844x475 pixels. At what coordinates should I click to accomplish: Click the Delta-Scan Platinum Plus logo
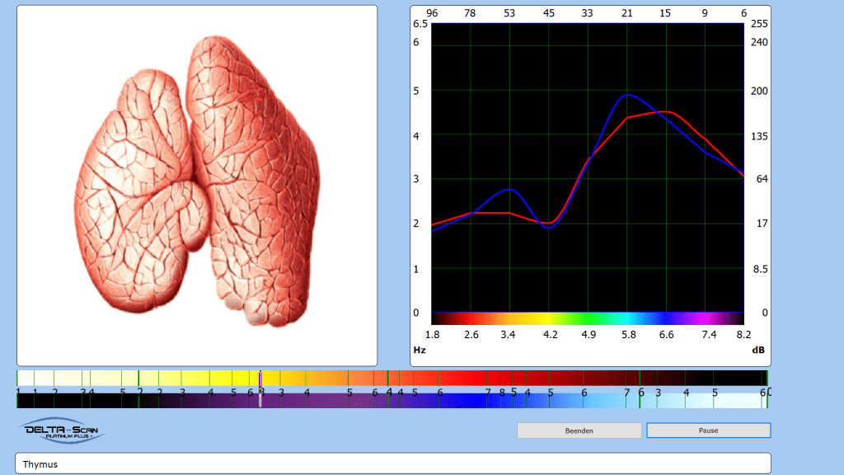63,430
